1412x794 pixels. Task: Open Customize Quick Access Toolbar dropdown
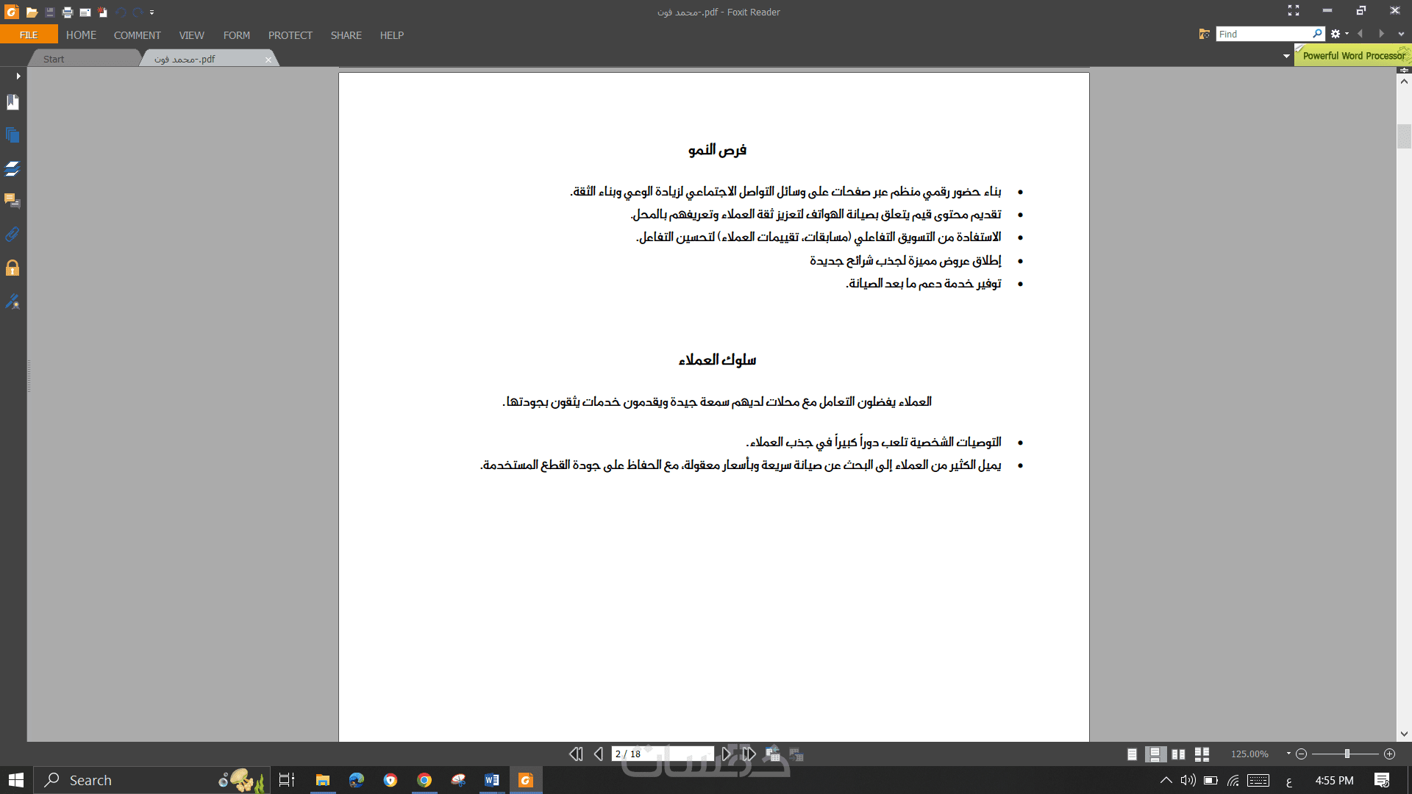pos(152,12)
